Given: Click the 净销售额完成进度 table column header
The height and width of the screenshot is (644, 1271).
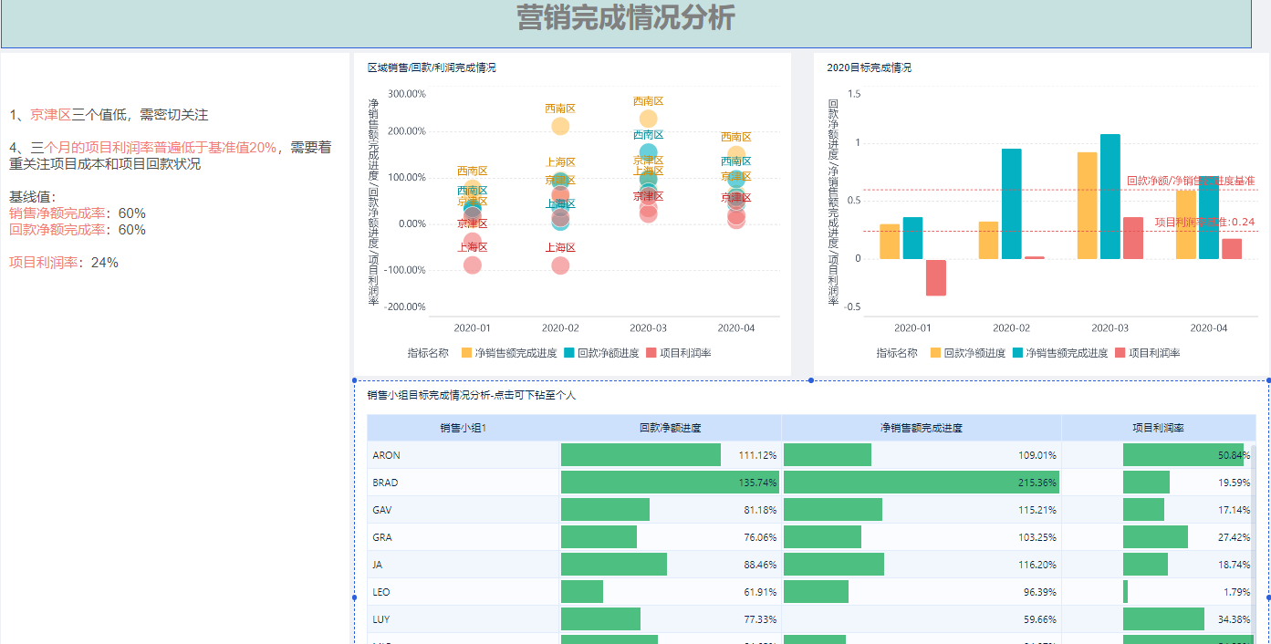Looking at the screenshot, I should (921, 428).
